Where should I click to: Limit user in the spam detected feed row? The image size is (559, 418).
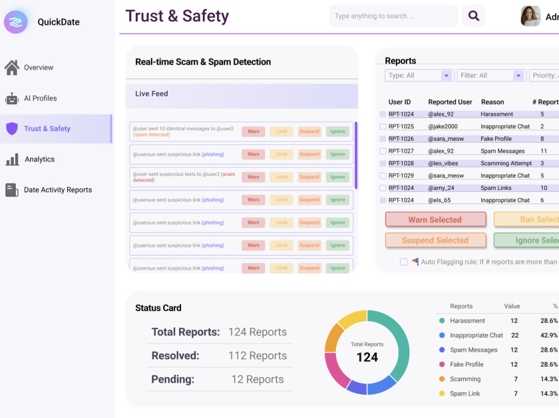click(x=281, y=131)
